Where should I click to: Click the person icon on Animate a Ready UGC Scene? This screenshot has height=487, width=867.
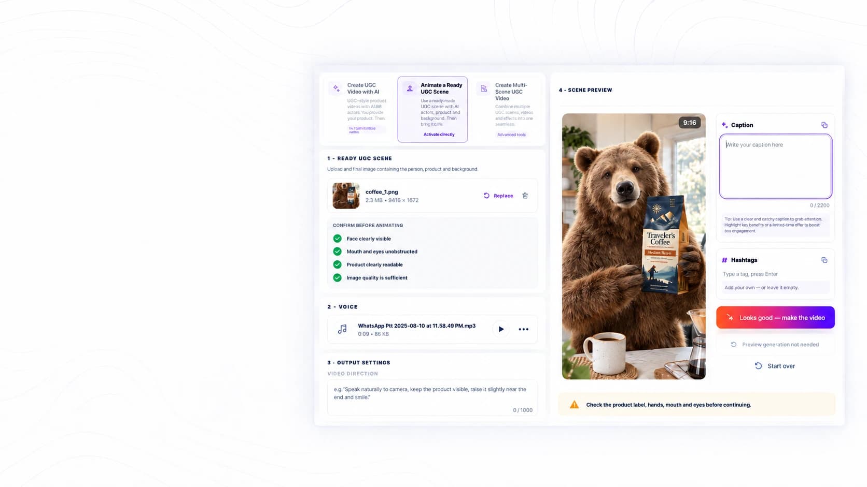pyautogui.click(x=410, y=88)
